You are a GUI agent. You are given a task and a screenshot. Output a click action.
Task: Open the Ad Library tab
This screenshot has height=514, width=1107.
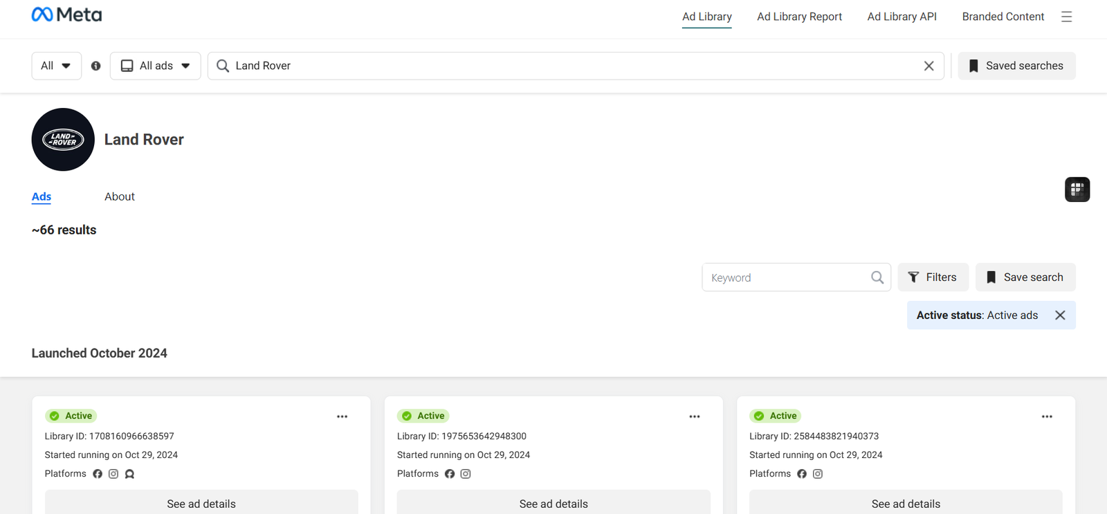coord(706,17)
